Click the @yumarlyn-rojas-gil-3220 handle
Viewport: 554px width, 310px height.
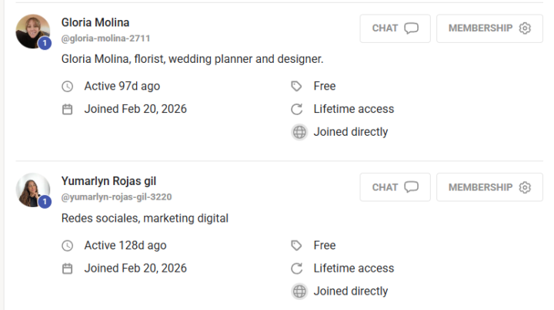tap(117, 196)
